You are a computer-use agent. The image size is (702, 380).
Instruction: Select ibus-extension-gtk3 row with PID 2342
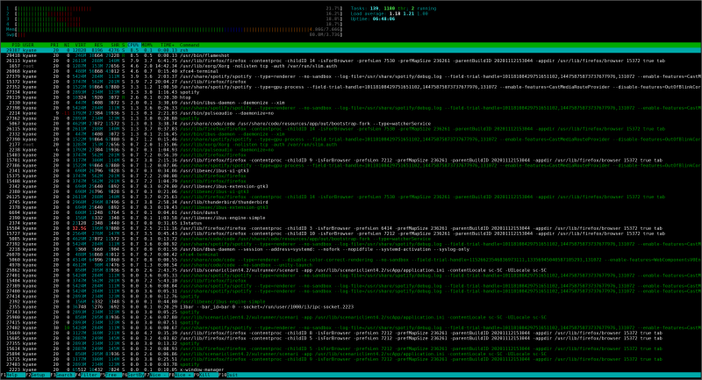point(351,187)
